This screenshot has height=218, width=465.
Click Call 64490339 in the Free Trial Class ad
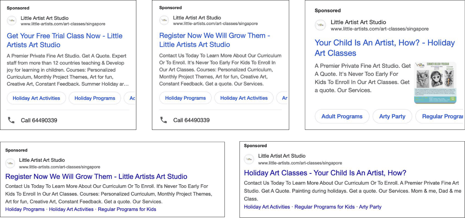(39, 120)
